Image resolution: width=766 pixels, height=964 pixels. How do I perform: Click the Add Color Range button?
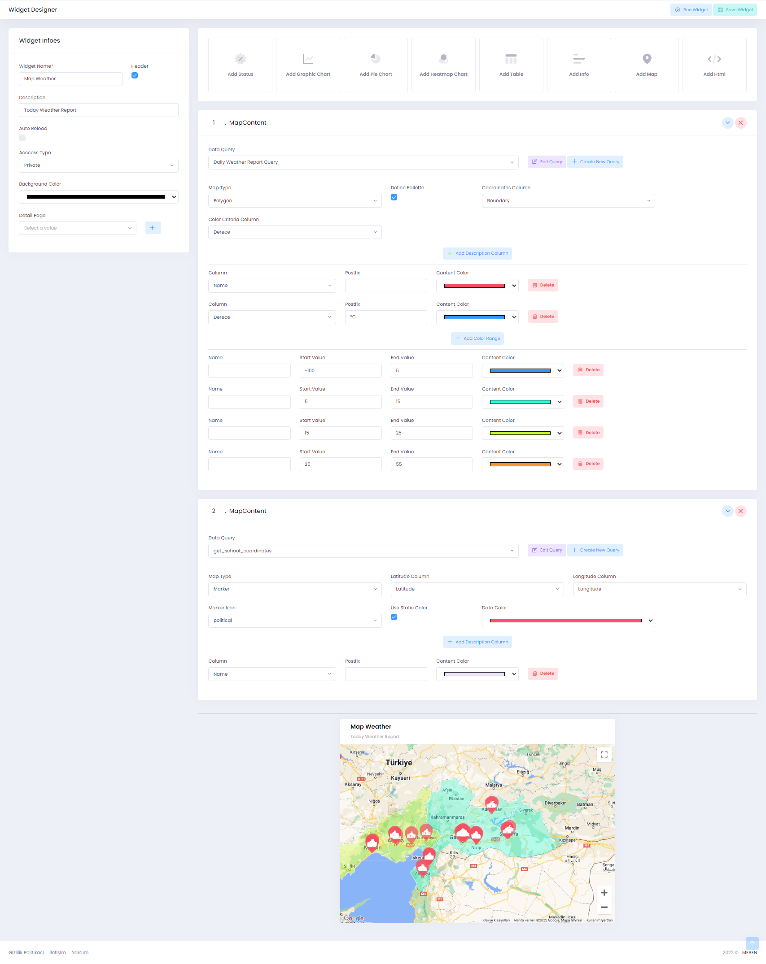point(477,339)
